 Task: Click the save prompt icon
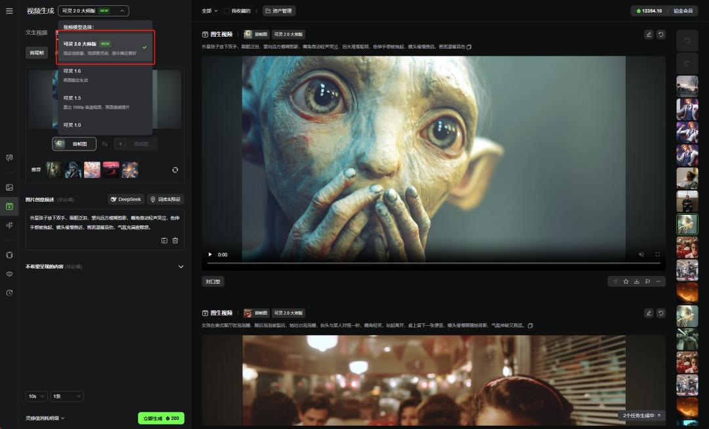[x=164, y=240]
